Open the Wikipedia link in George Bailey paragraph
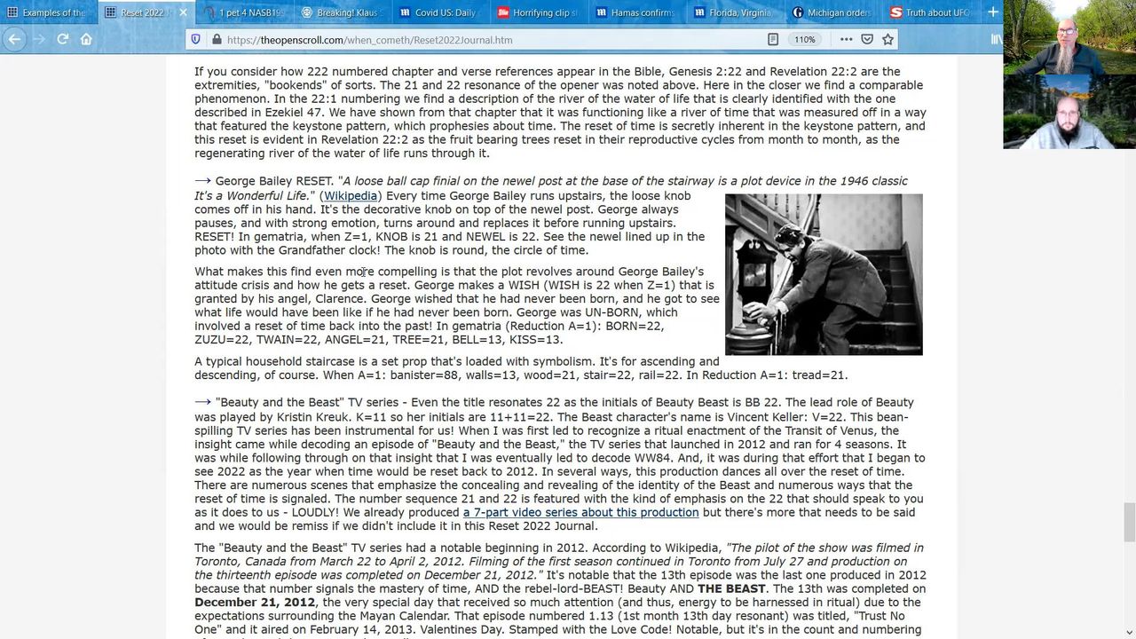Image resolution: width=1136 pixels, height=639 pixels. (350, 196)
